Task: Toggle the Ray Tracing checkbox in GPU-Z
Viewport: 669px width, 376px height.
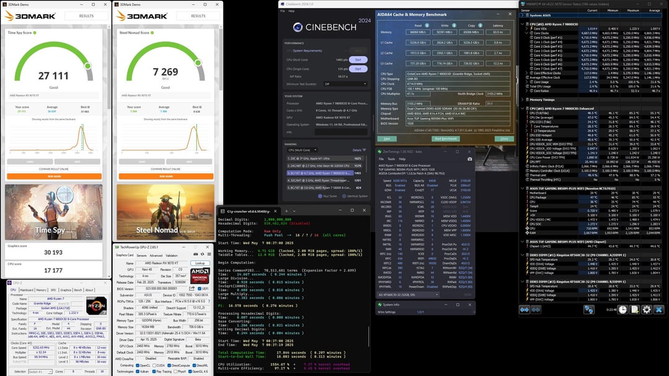Action: [x=154, y=371]
